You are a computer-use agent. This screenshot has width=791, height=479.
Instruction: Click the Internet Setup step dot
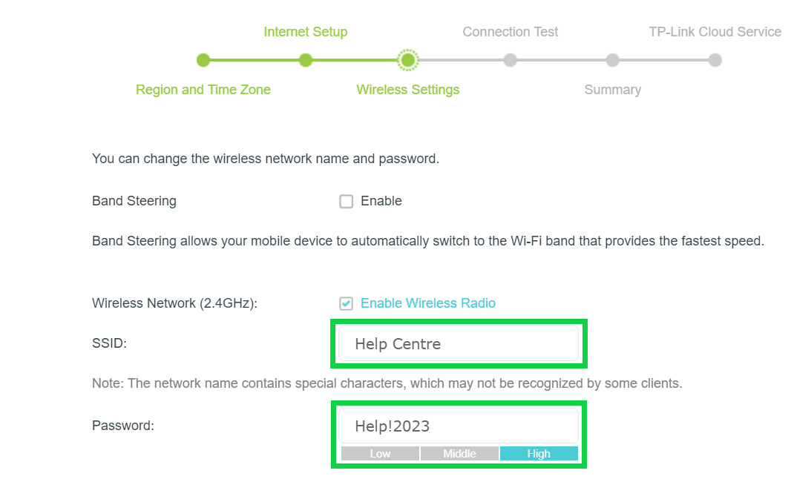tap(305, 60)
